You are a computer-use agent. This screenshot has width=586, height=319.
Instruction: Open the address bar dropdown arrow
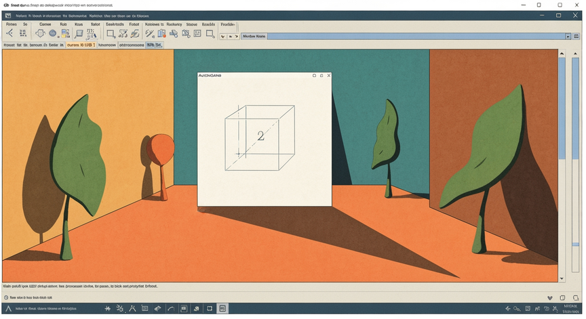[568, 36]
